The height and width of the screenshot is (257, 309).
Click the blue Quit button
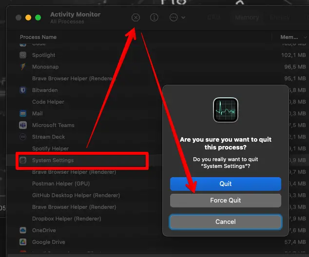225,184
